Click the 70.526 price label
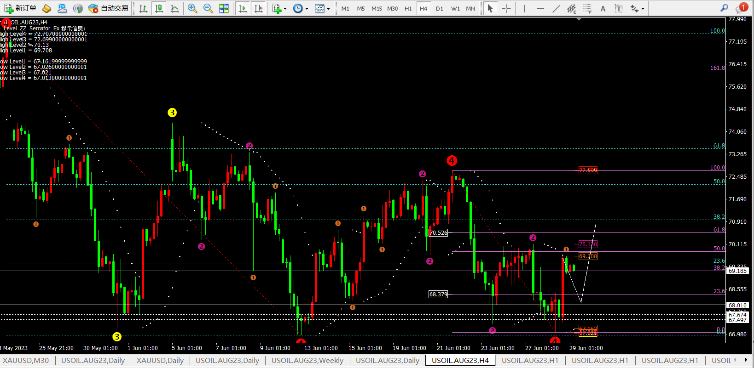 [438, 233]
